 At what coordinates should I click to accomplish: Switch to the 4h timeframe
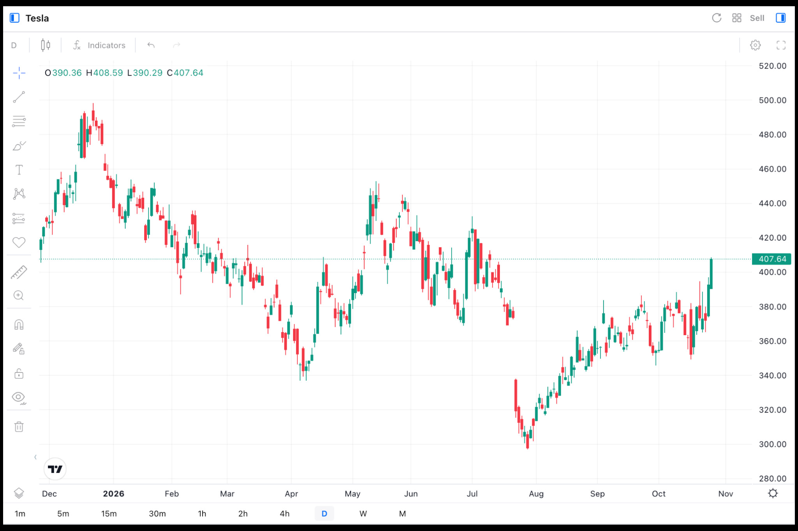285,513
